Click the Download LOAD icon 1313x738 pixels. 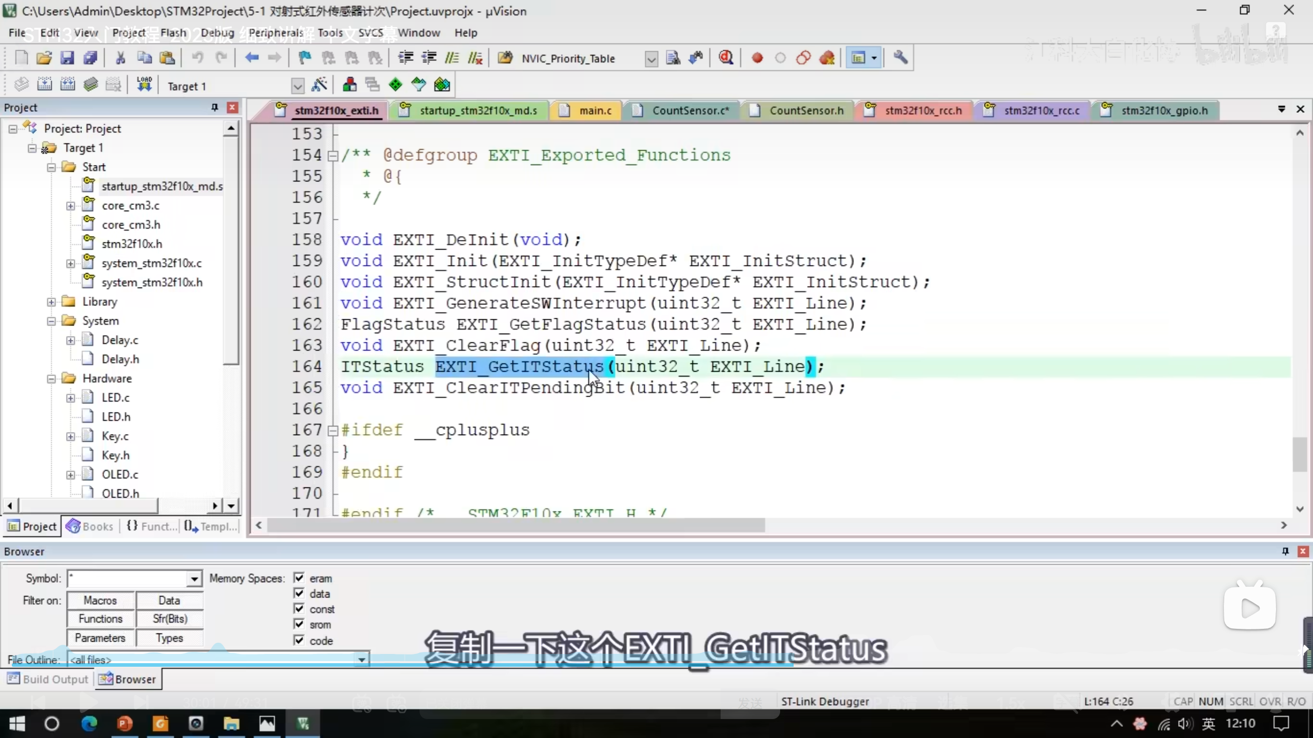click(x=144, y=85)
